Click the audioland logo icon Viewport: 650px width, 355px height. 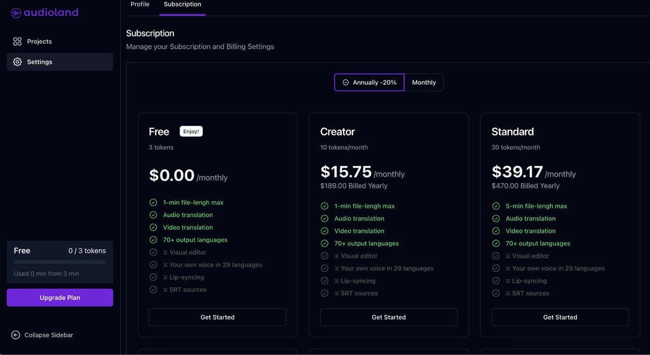point(16,13)
